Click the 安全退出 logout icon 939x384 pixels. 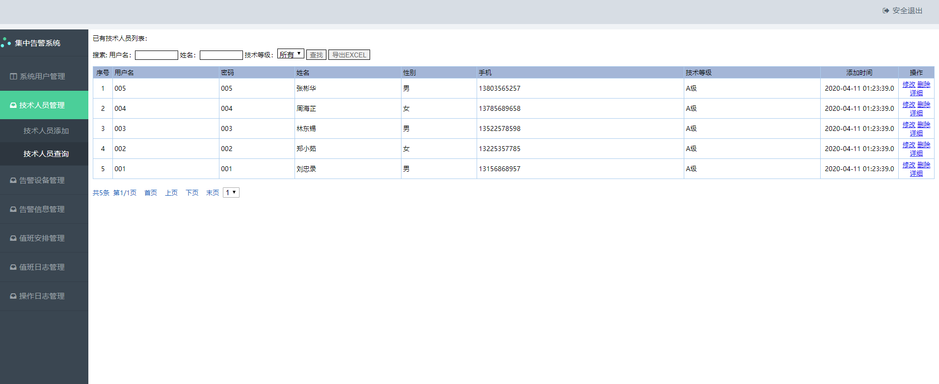tap(886, 11)
